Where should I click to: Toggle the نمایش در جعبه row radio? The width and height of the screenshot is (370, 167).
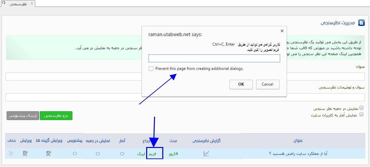[97, 154]
